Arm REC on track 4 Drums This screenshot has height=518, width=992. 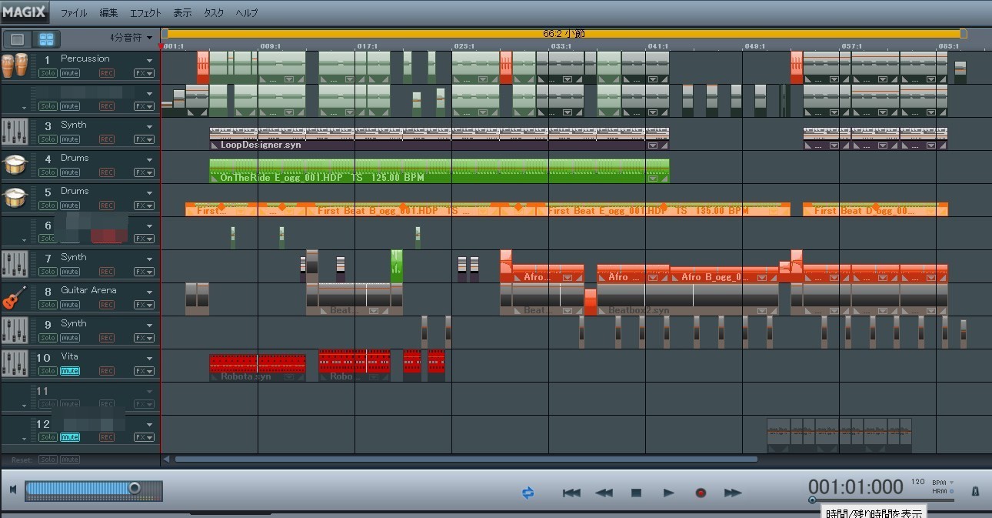click(x=107, y=172)
